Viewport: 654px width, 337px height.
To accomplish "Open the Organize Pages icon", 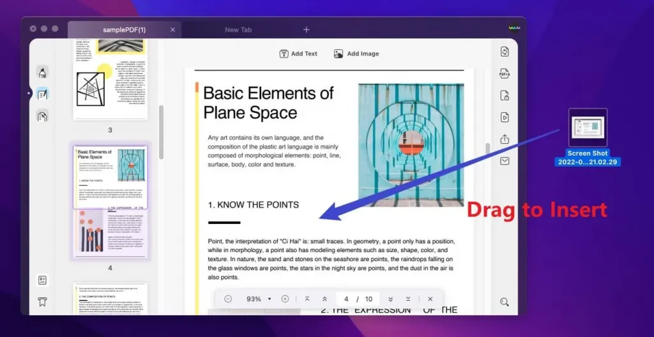I will click(43, 116).
